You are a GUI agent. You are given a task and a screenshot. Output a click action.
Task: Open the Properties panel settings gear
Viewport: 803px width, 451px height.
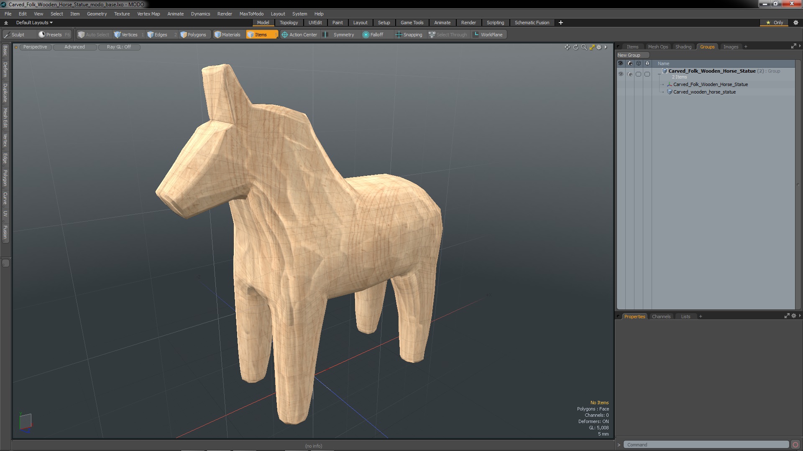click(x=794, y=316)
